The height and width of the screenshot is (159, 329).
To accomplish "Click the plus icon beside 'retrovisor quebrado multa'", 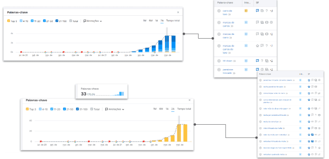I will pyautogui.click(x=261, y=154).
